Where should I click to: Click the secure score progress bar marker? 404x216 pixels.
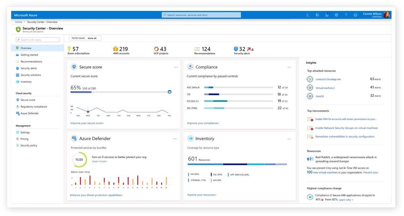point(169,92)
